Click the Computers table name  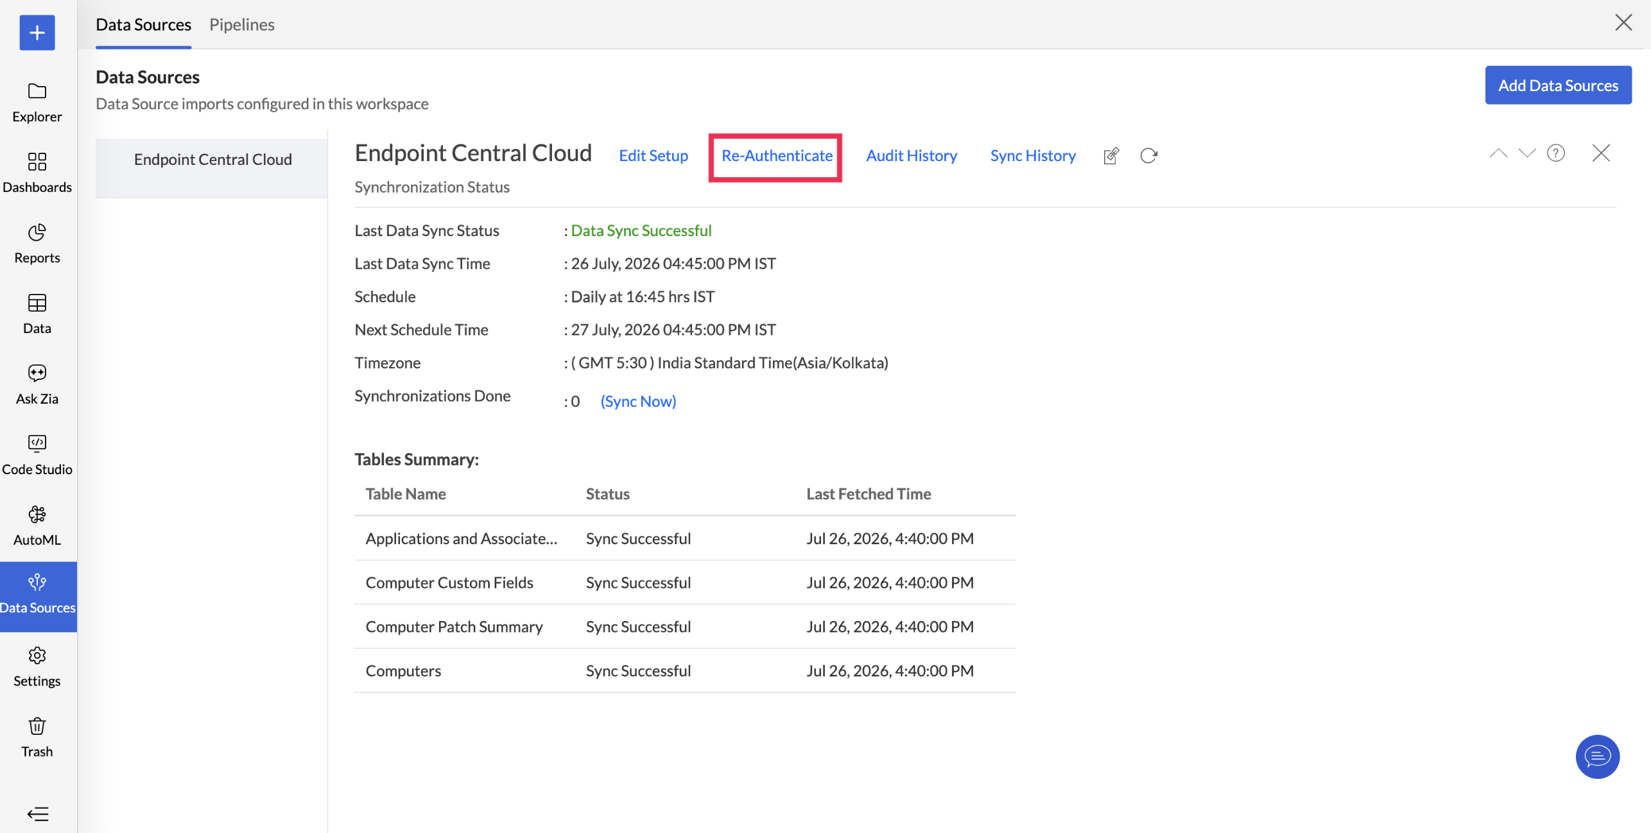pos(403,671)
